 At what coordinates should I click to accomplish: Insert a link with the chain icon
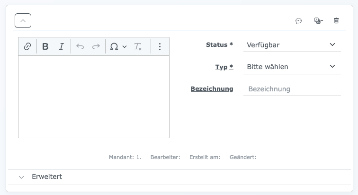click(x=27, y=46)
